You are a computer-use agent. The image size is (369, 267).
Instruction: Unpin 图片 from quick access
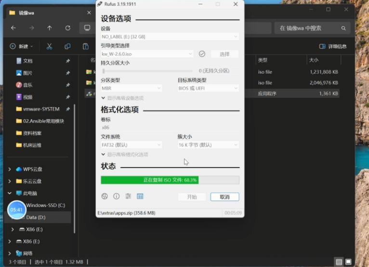(68, 73)
